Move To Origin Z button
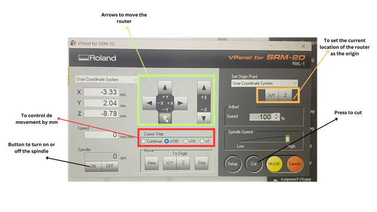Screen dimensions: 377x212 (183, 163)
